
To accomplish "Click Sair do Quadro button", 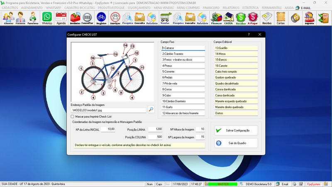I will [236, 143].
